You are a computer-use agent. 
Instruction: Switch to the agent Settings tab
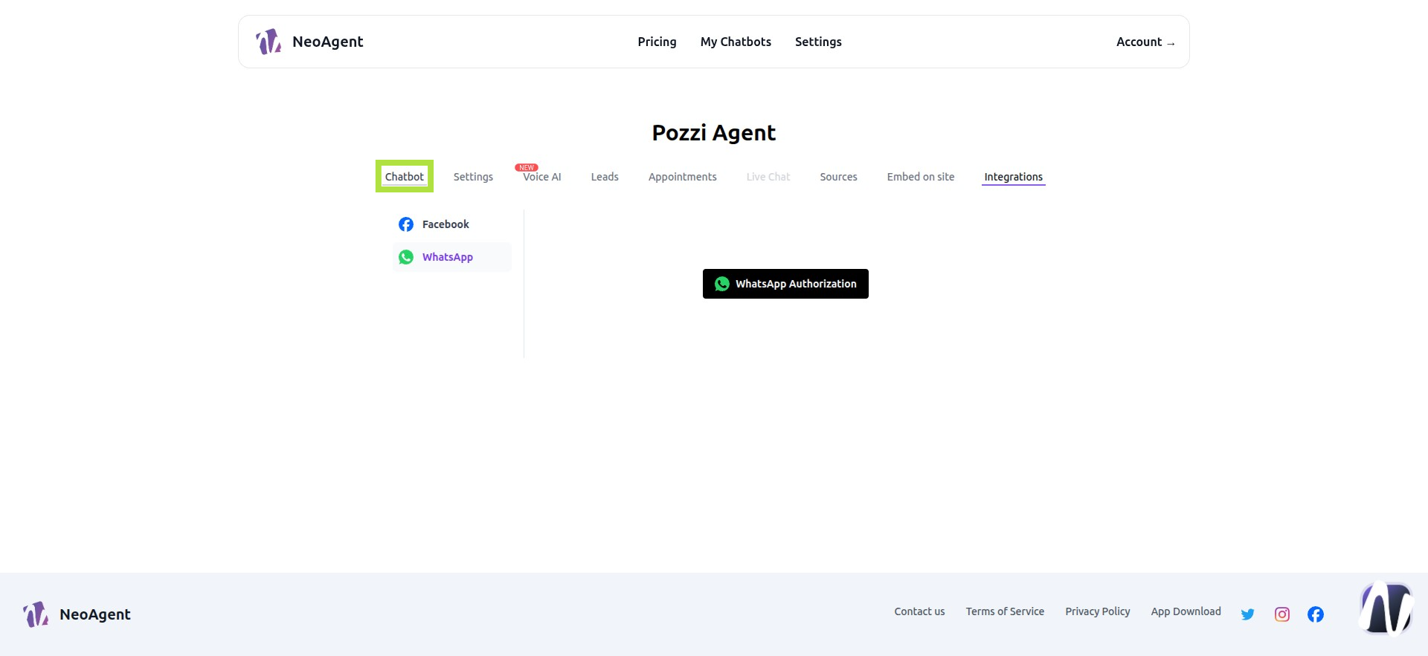473,177
